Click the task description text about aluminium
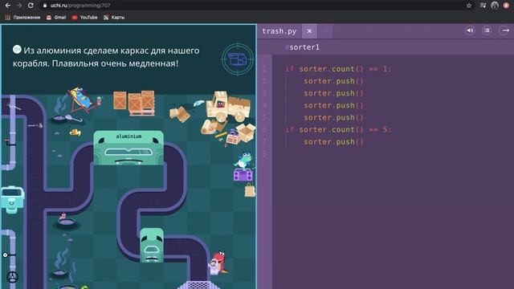Screen dimensions: 514x289 click(x=107, y=57)
